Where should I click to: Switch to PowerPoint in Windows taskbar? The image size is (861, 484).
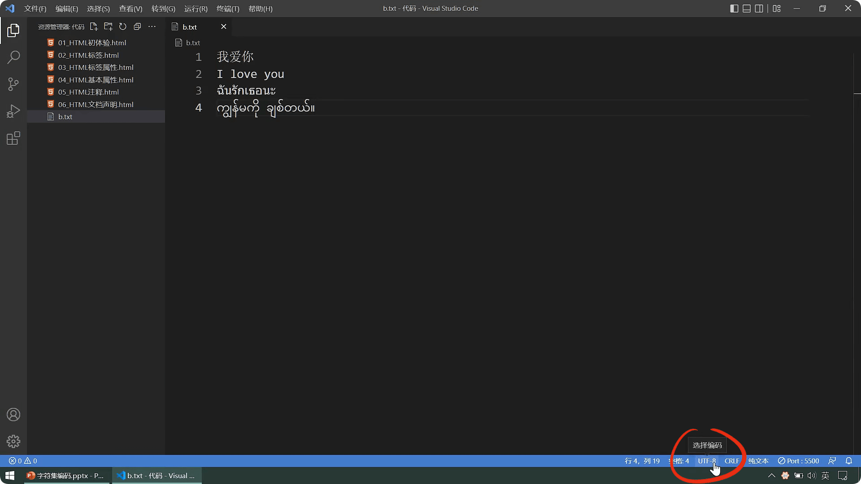pyautogui.click(x=65, y=475)
